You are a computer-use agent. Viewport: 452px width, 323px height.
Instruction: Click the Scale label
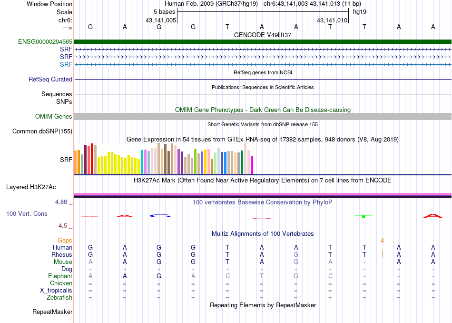click(65, 12)
